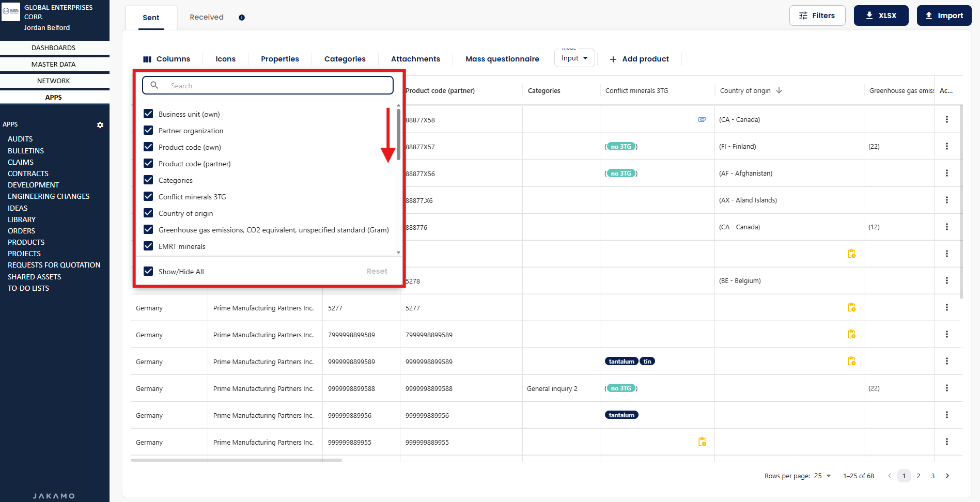Uncheck the Conflict minerals 3TG column
Screen dimensions: 980x502
[148, 197]
